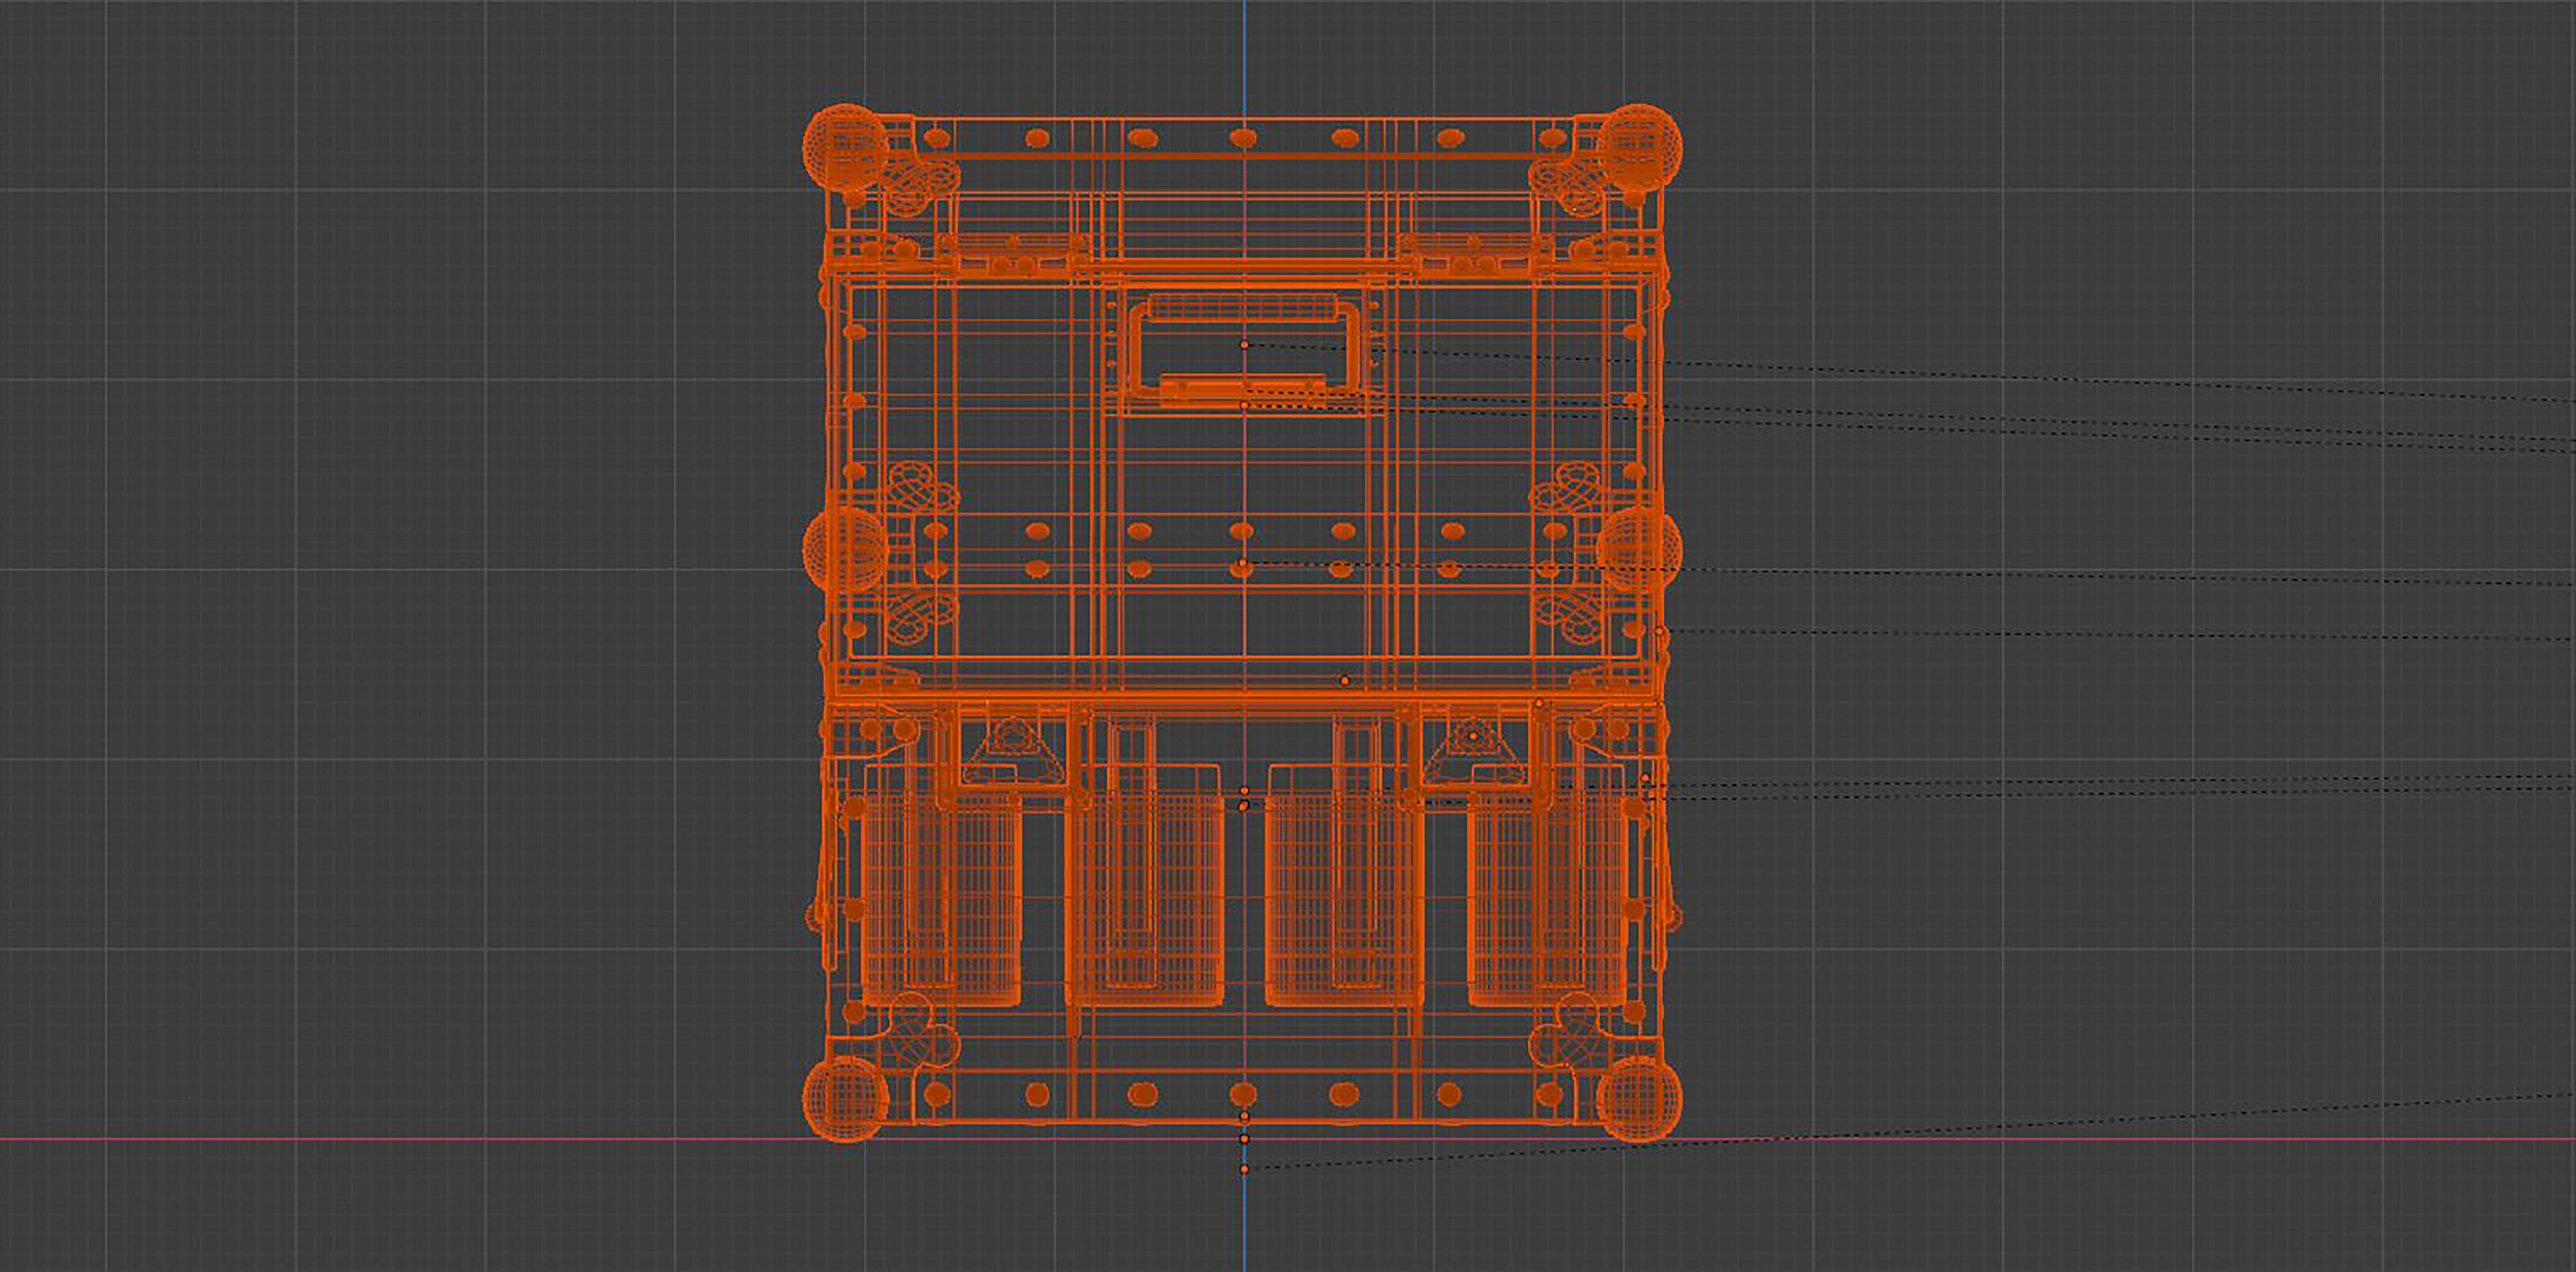Select the bottom-right corner sphere mesh
The image size is (2576, 1272).
coord(1639,1098)
